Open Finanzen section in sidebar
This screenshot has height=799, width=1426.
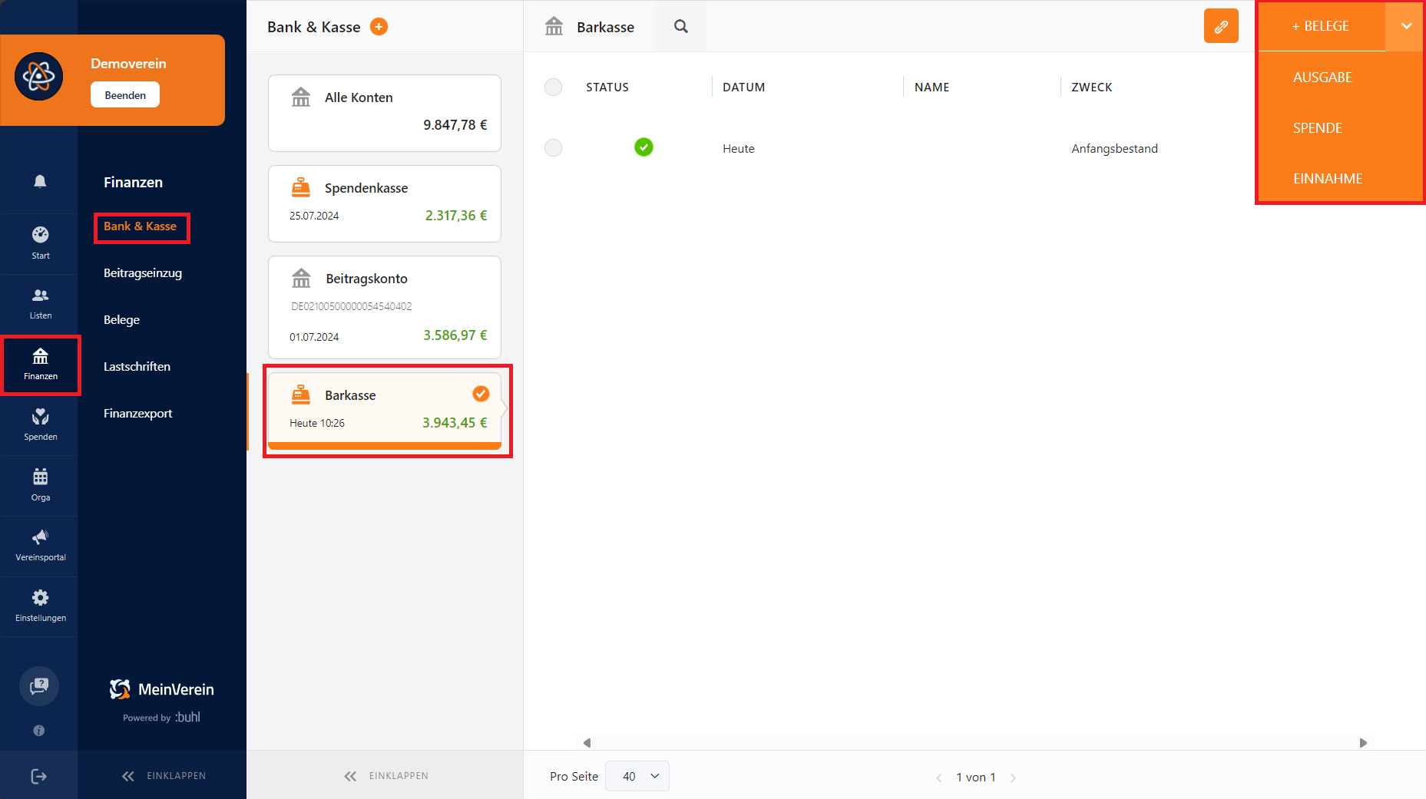click(x=40, y=365)
